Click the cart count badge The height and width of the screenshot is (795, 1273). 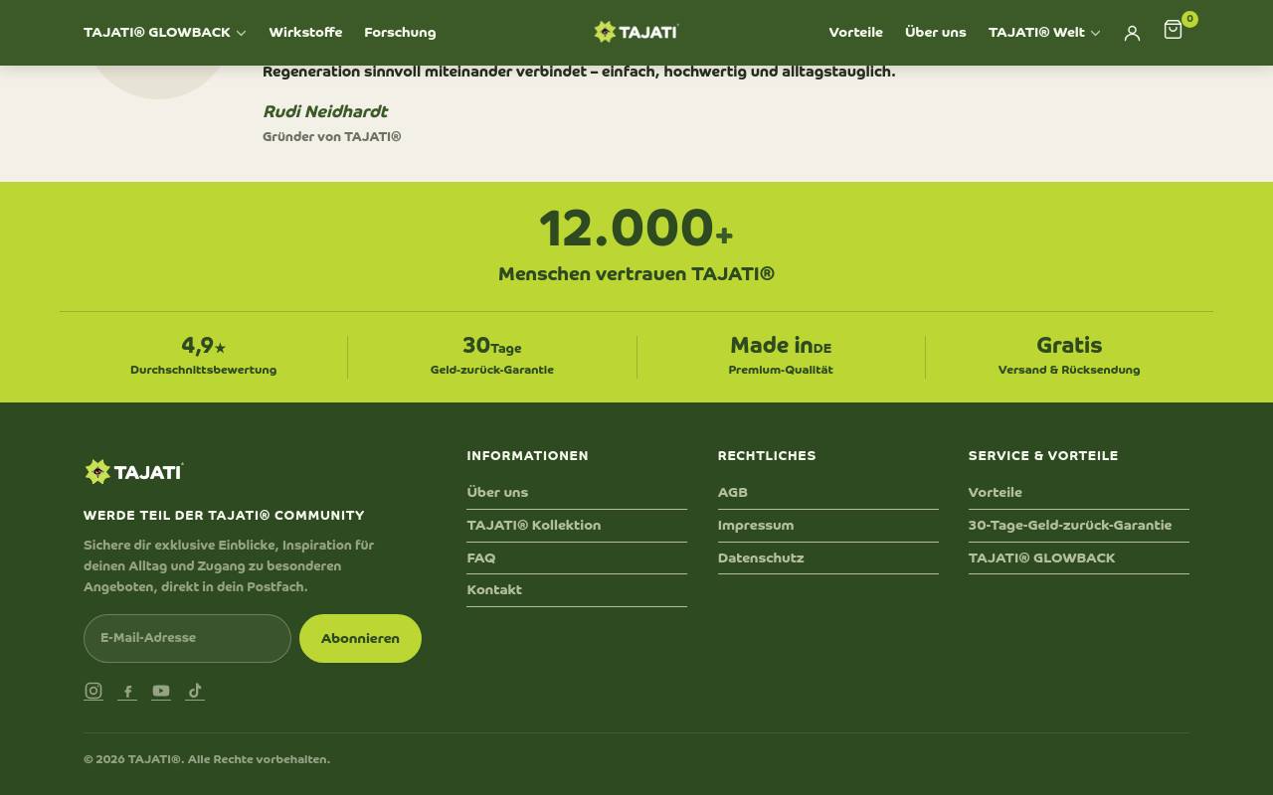click(1189, 19)
